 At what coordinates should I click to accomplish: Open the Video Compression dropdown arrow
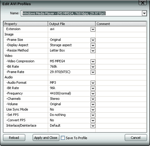click(93, 61)
